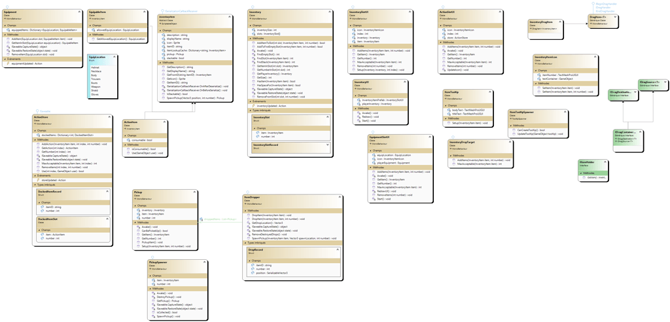Viewport: 670px width, 322px height.
Task: Click the itemNumber field icon in InventoryItemIcon
Action: [x=539, y=75]
